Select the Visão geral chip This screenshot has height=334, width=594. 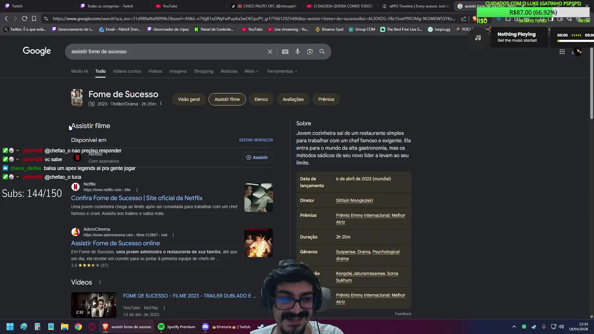189,99
